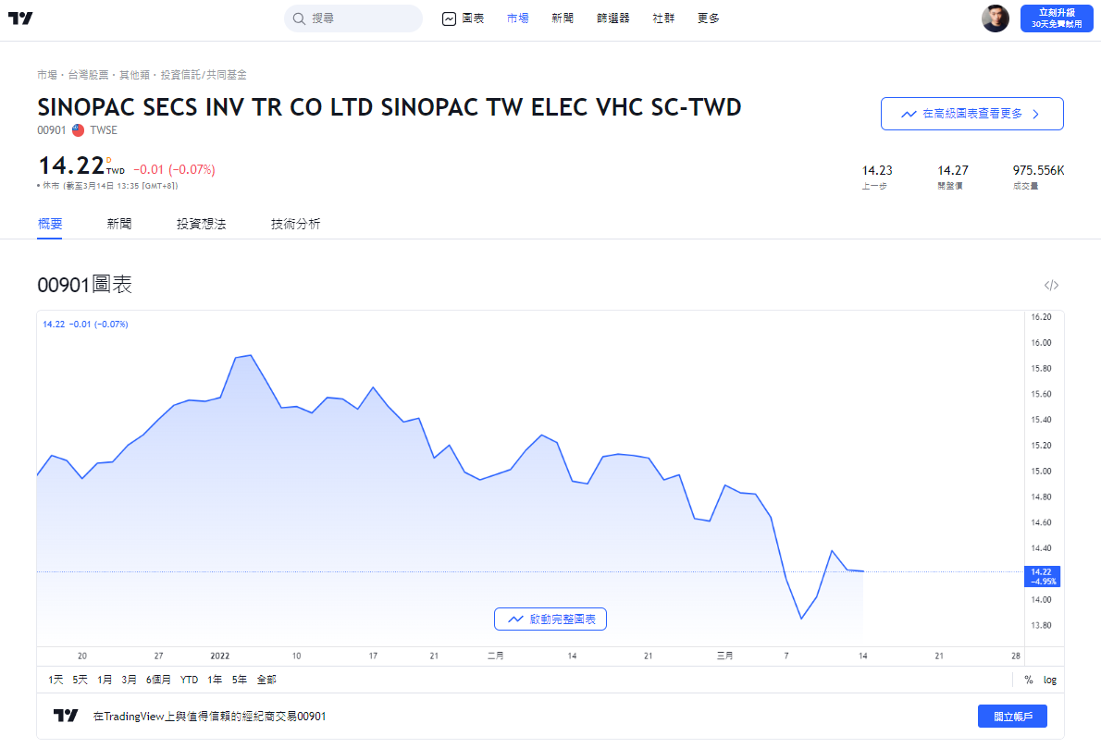The height and width of the screenshot is (748, 1101).
Task: Switch to the 技術分析 technicals tab
Action: pyautogui.click(x=296, y=224)
